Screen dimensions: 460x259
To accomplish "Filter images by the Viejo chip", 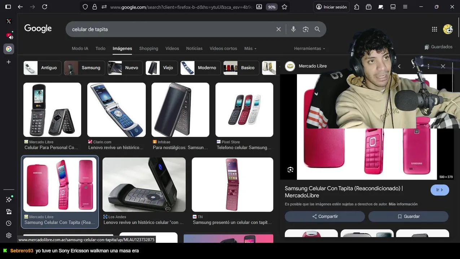I will [x=162, y=68].
